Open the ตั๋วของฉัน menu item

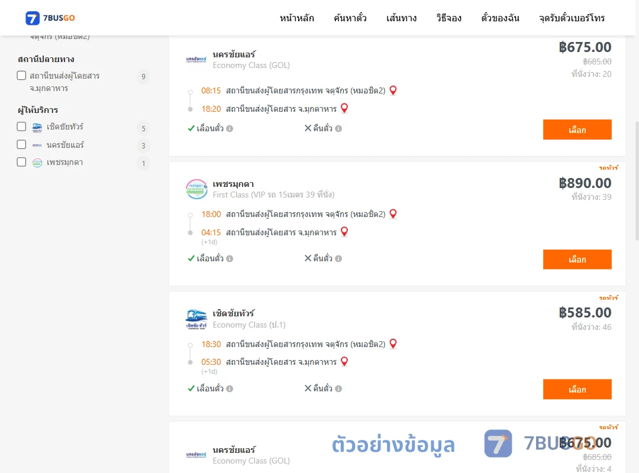click(x=500, y=18)
